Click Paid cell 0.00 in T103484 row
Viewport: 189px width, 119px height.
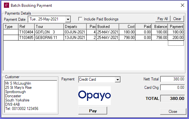pos(143,32)
